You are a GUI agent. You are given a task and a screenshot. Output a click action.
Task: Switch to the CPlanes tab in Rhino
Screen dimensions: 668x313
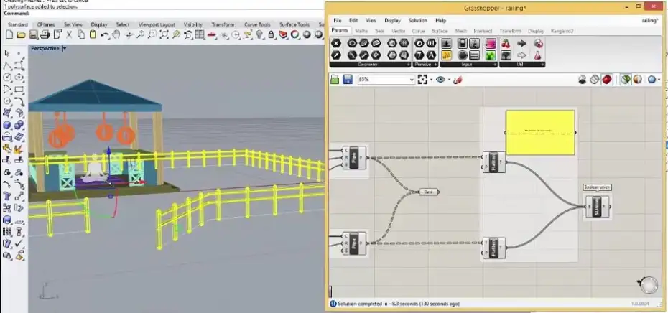[x=45, y=24]
